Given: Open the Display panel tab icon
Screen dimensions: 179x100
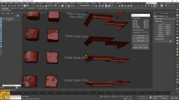Looking at the screenshot, I should pyautogui.click(x=167, y=14).
